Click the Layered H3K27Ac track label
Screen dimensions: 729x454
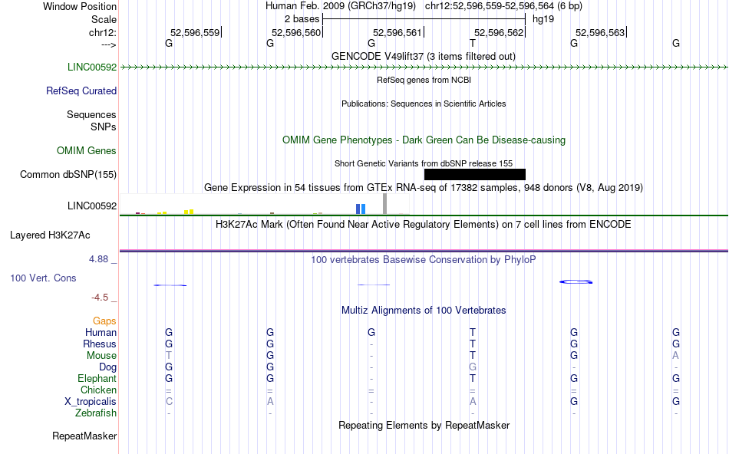click(50, 235)
